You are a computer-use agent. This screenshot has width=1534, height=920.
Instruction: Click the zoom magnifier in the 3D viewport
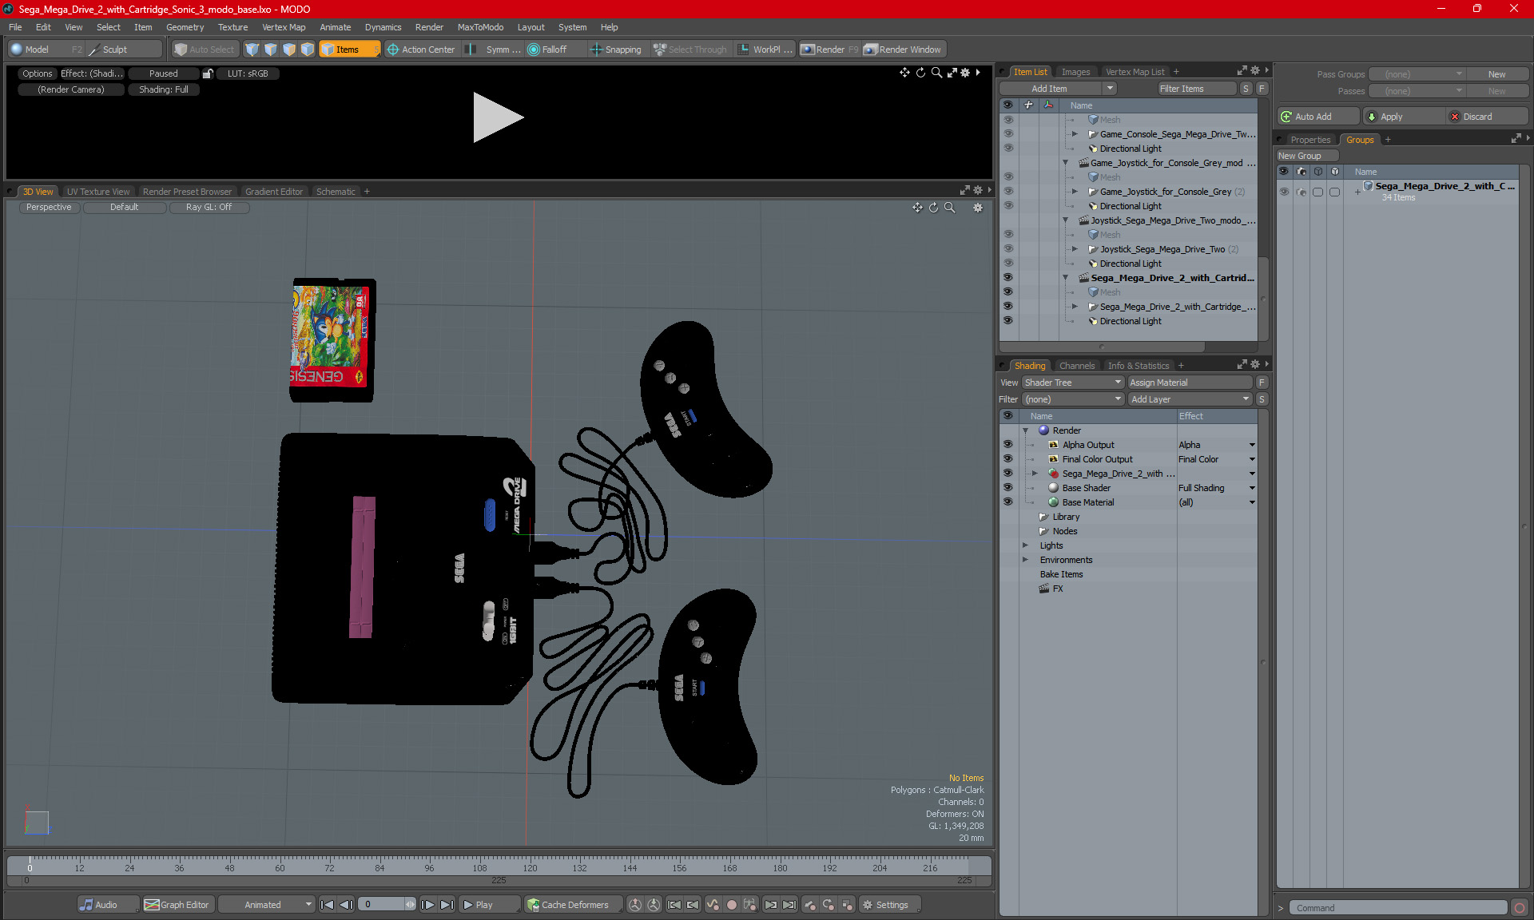(x=950, y=208)
